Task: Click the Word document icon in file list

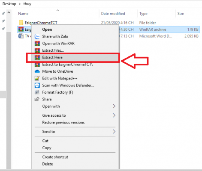Action: tap(21, 36)
